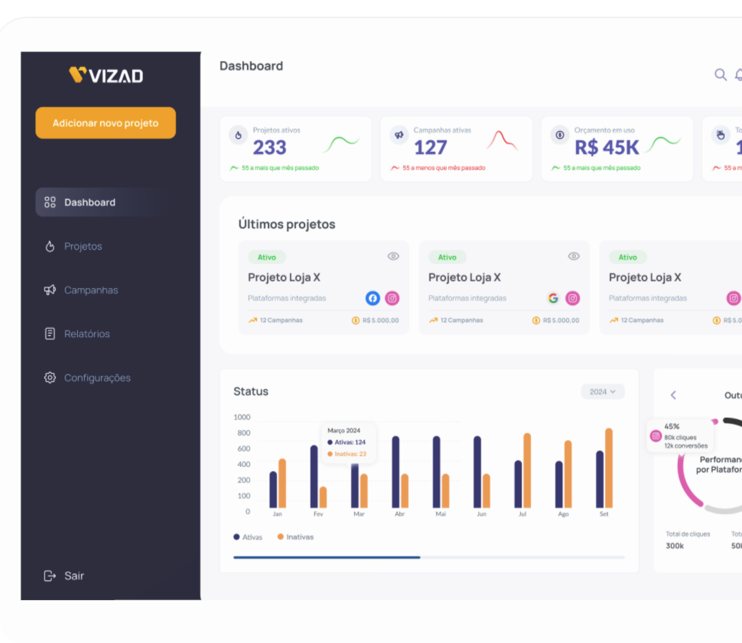Open Configurações via the gear icon

50,377
